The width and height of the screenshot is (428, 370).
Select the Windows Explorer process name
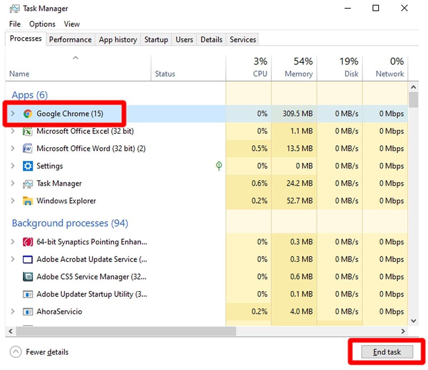coord(66,201)
